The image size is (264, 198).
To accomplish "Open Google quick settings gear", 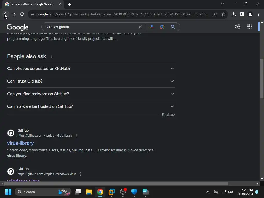I will pos(237,27).
